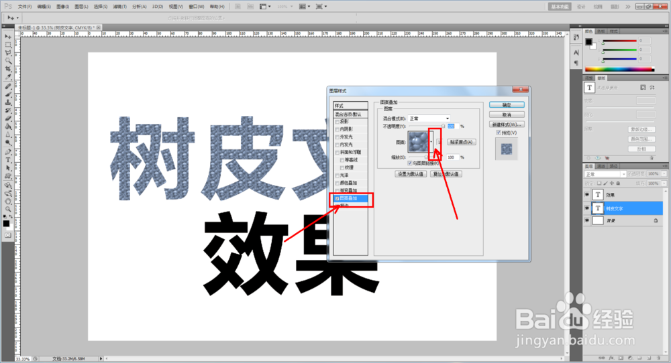The height and width of the screenshot is (363, 671).
Task: Enable the 斜面和浮雕 bevel checkbox
Action: [x=338, y=153]
